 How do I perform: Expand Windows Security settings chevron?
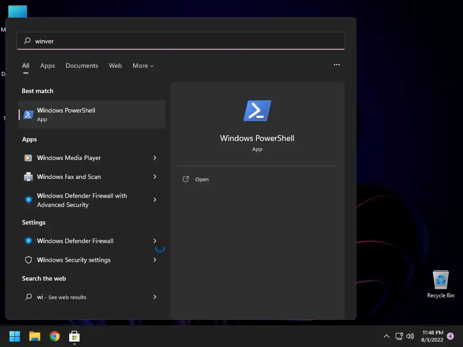click(x=155, y=260)
